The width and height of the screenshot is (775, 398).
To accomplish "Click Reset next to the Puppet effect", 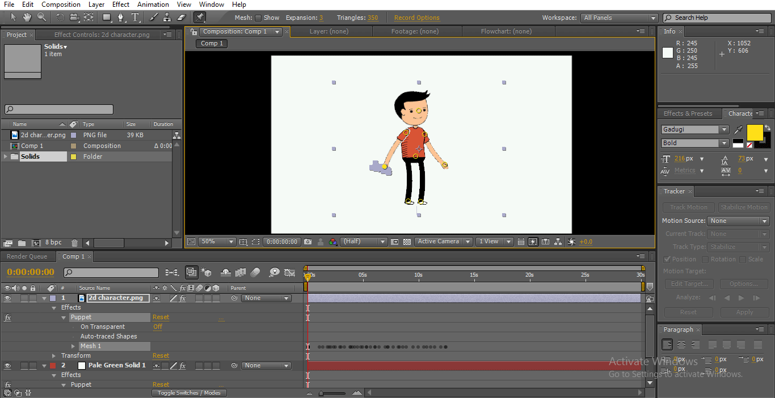I will click(161, 317).
